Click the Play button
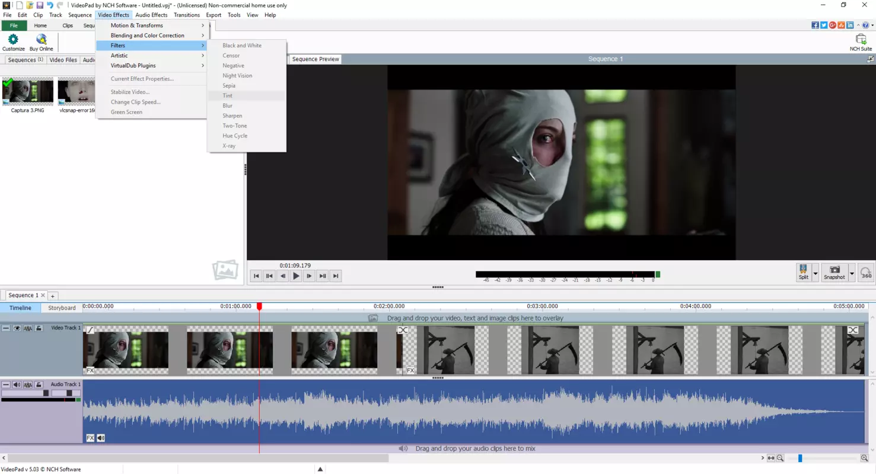876x474 pixels. click(296, 276)
